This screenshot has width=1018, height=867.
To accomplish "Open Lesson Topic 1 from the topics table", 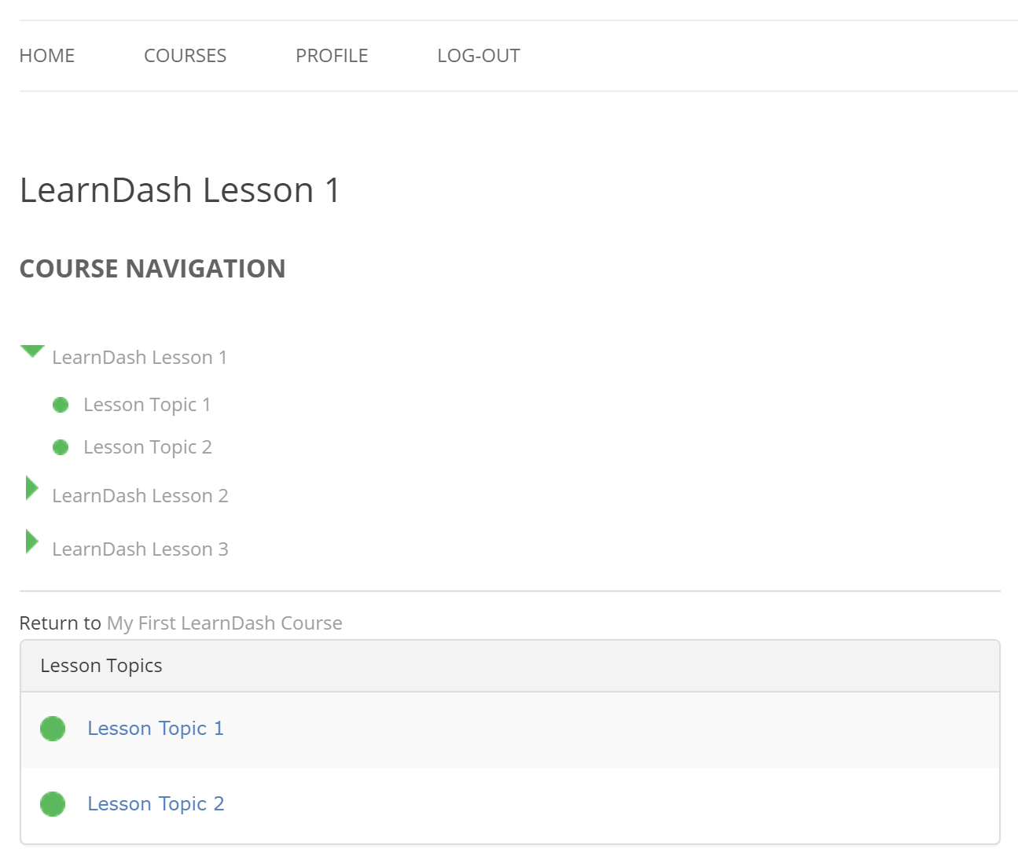I will [155, 729].
